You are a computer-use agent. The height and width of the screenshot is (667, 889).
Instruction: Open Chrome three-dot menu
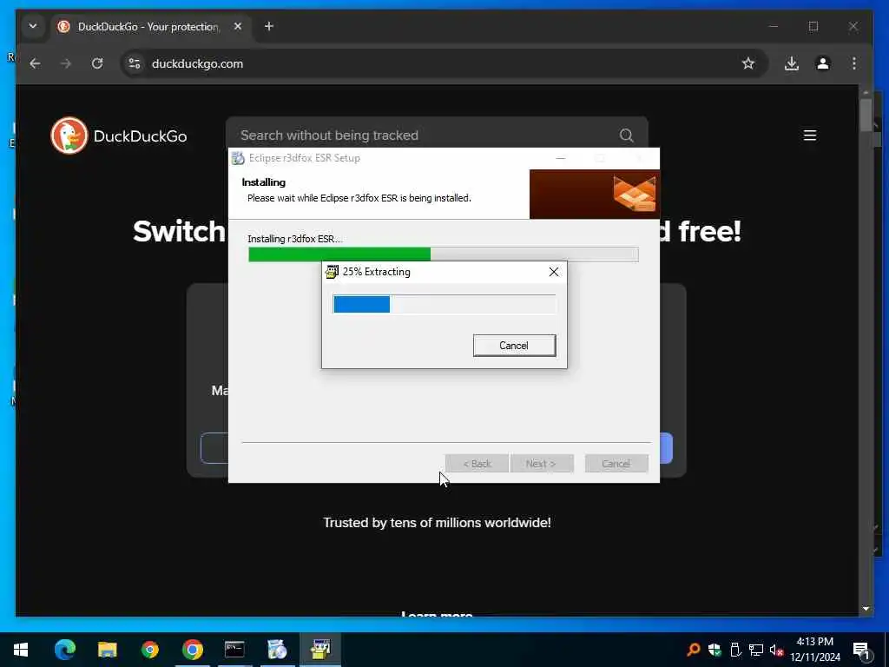[x=854, y=63]
